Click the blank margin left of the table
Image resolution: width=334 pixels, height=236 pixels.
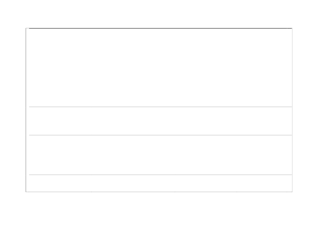(13, 110)
